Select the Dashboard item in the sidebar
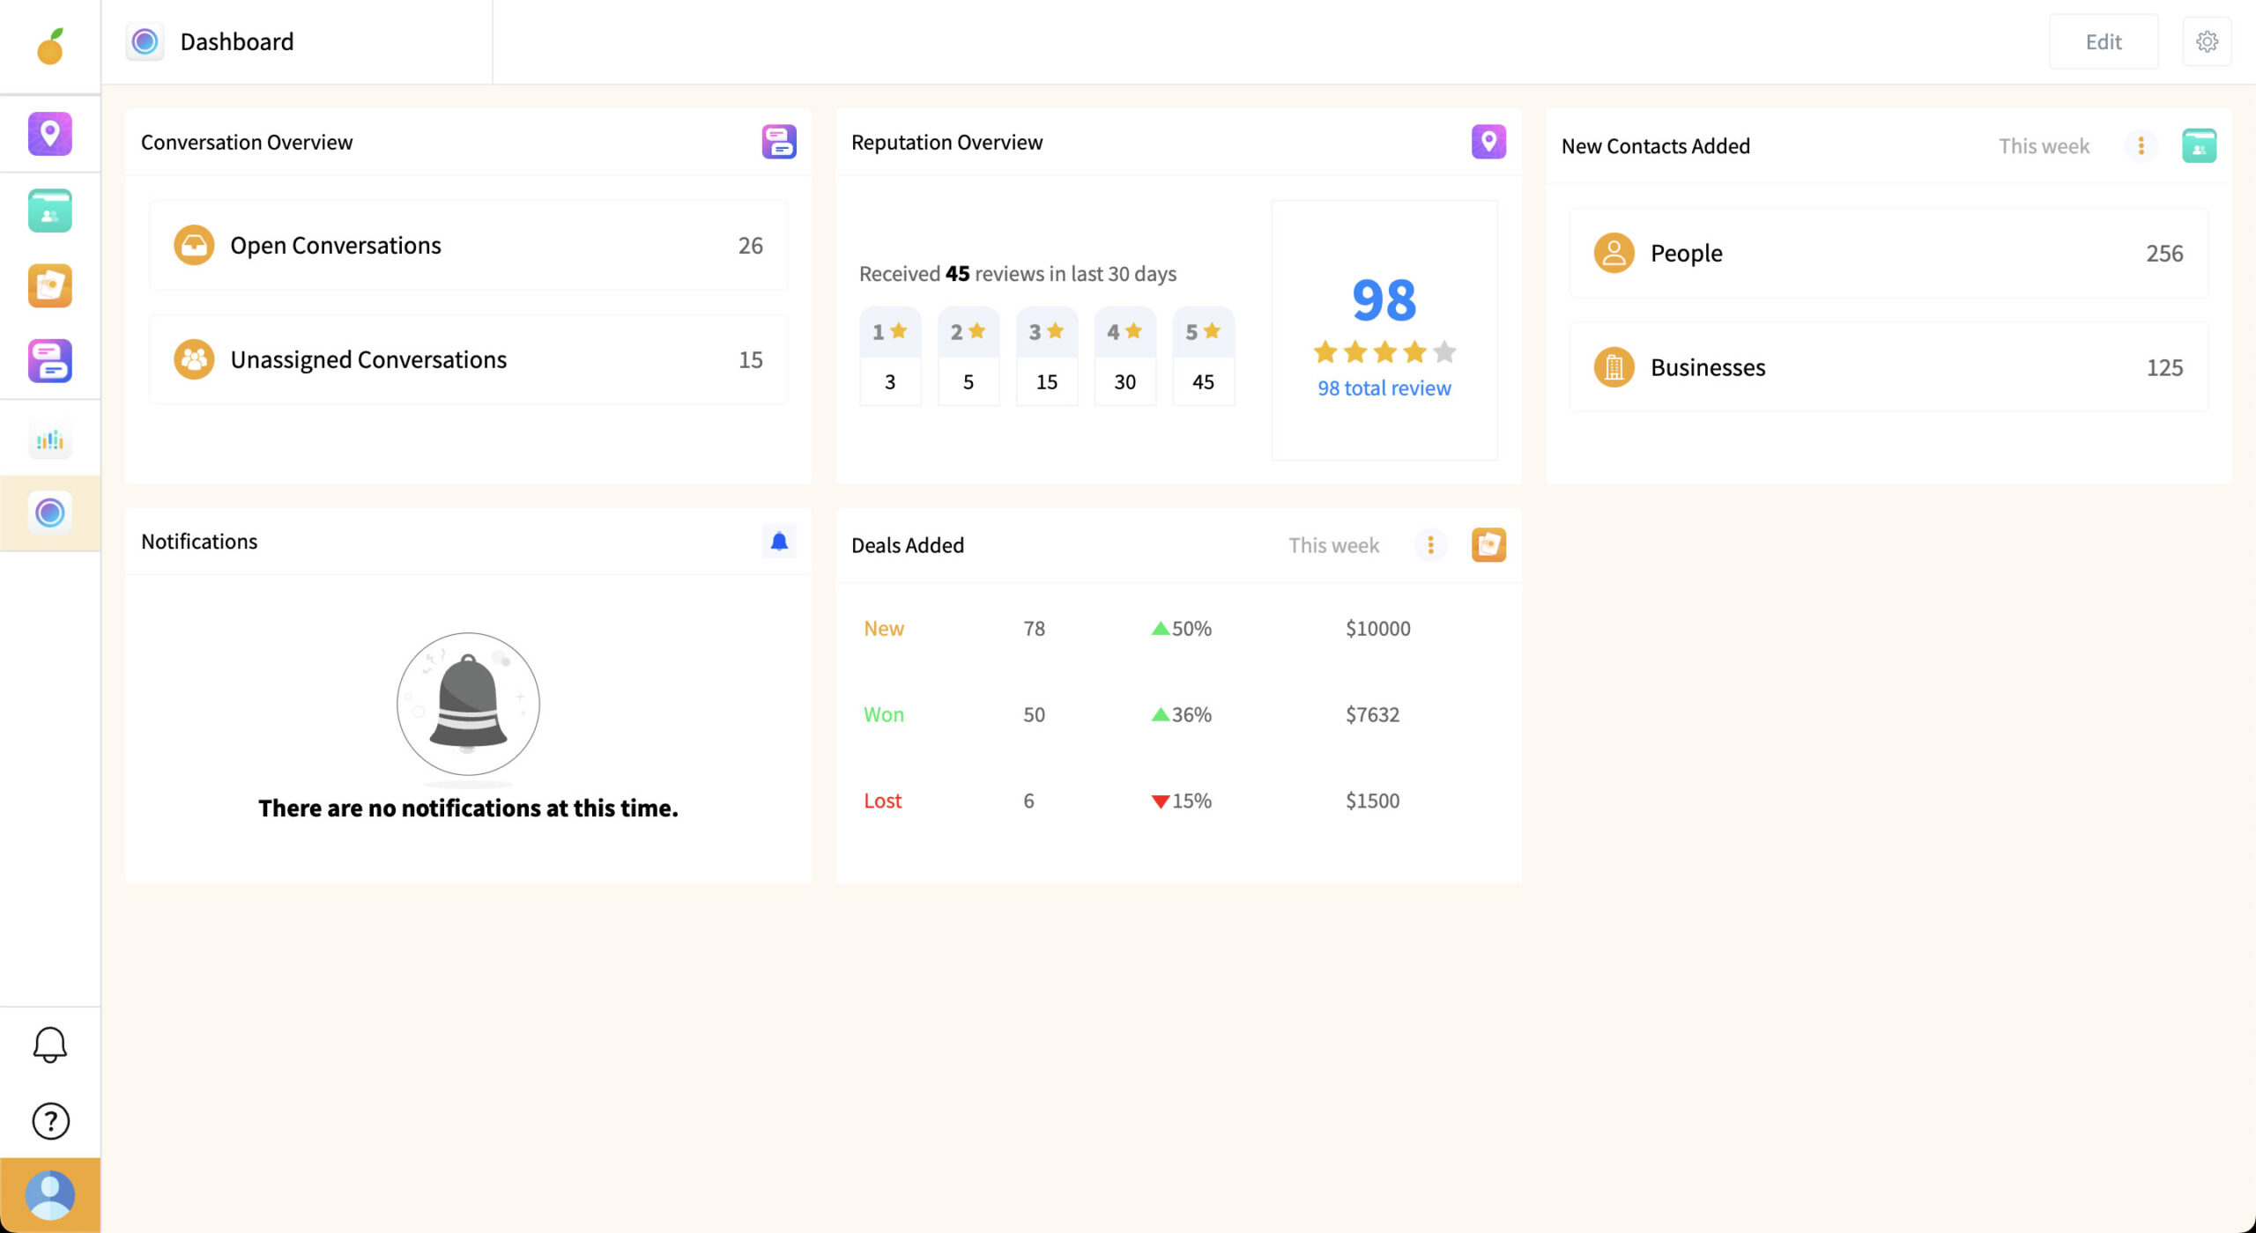The width and height of the screenshot is (2256, 1233). coord(49,513)
